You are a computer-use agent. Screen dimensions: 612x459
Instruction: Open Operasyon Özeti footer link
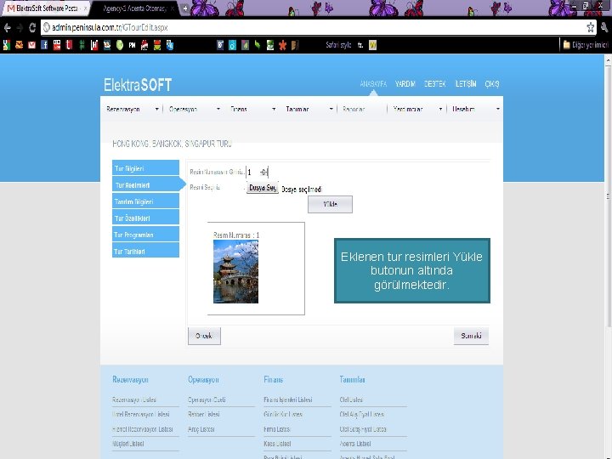coord(207,399)
